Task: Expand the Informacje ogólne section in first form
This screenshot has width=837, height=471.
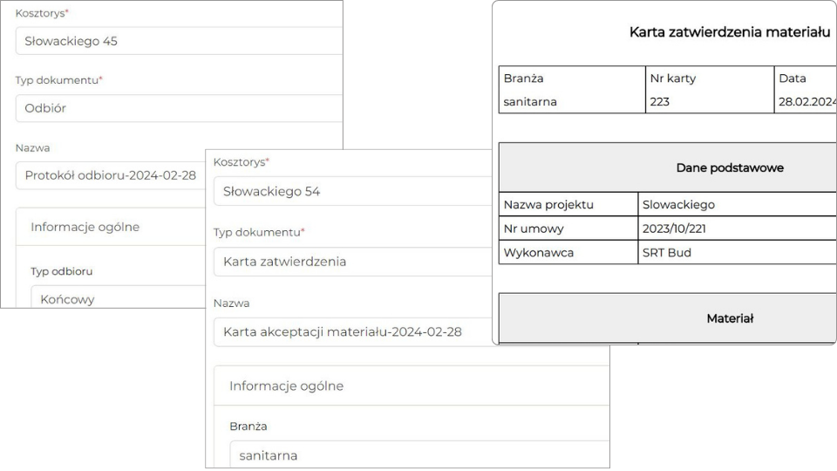Action: [x=111, y=227]
